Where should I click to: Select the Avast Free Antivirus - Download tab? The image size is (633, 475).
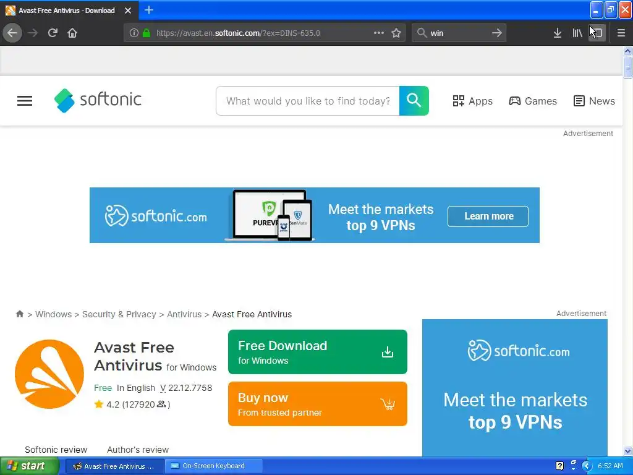pyautogui.click(x=67, y=11)
